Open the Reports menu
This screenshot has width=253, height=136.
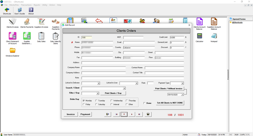click(x=37, y=5)
